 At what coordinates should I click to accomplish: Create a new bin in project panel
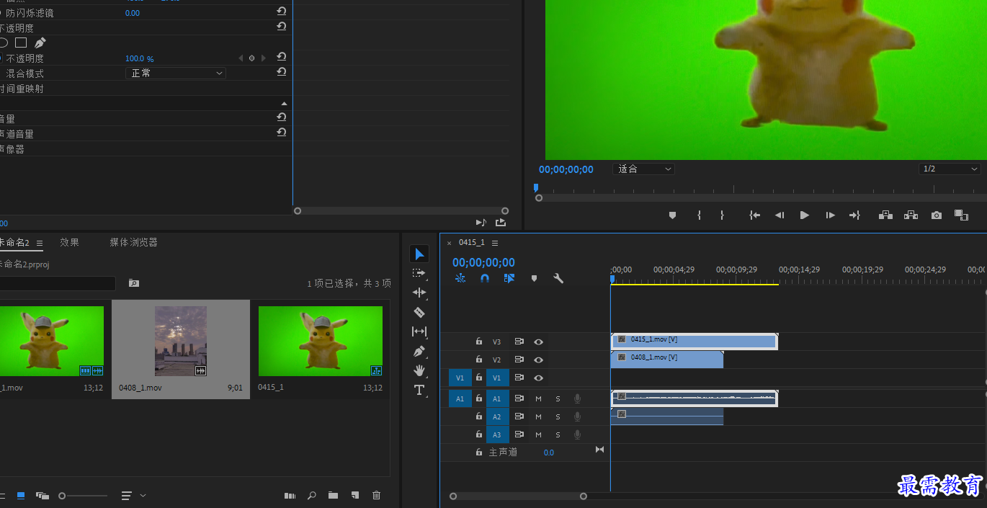point(333,495)
